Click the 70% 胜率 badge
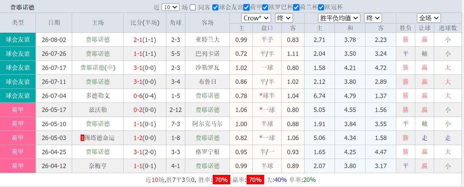The width and height of the screenshot is (464, 187). coord(221,180)
